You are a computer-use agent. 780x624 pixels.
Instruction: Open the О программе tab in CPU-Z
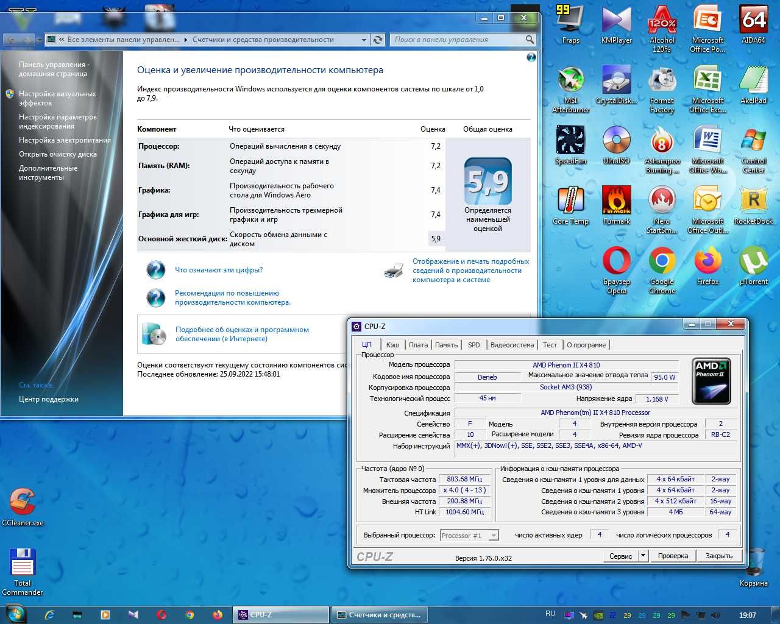click(x=586, y=345)
